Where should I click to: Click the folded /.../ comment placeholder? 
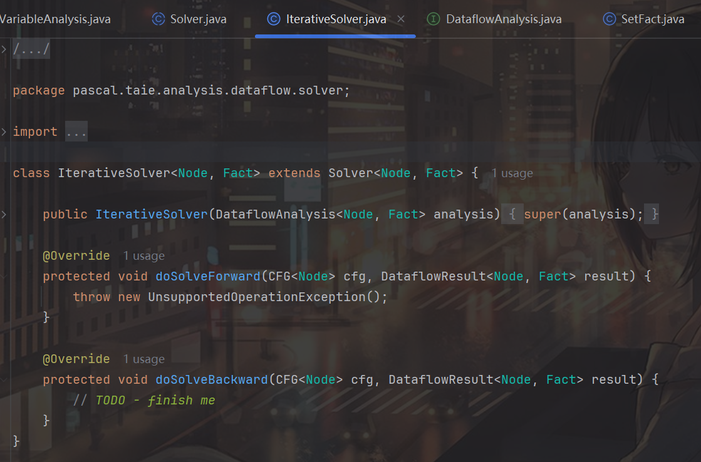pos(31,49)
